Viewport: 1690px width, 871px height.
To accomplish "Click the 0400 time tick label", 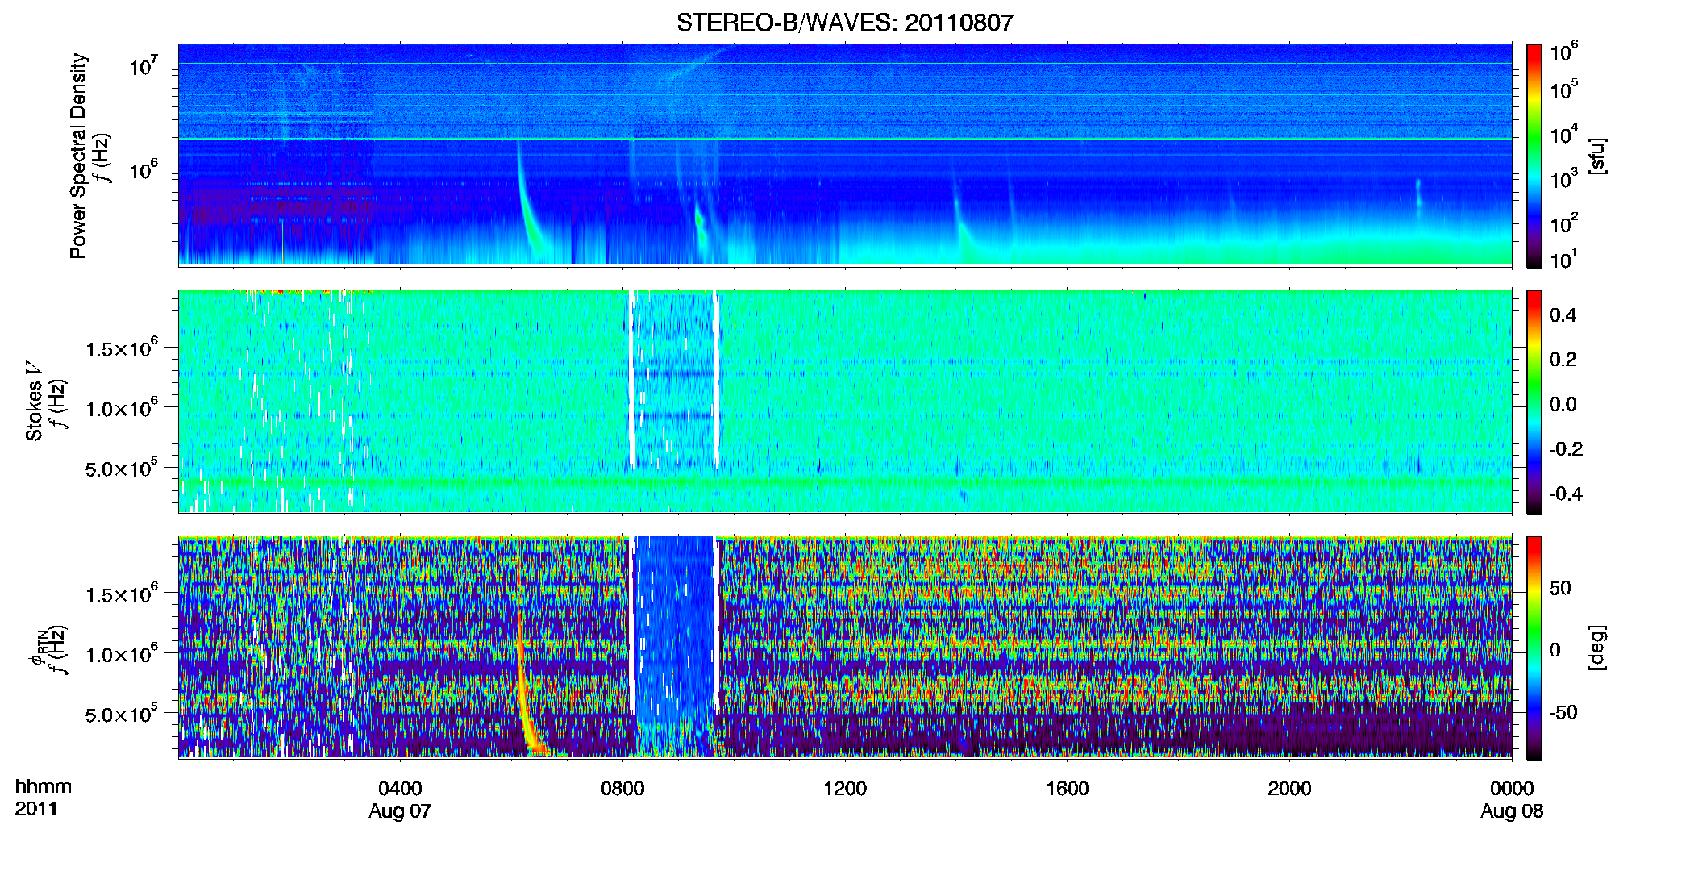I will point(400,789).
